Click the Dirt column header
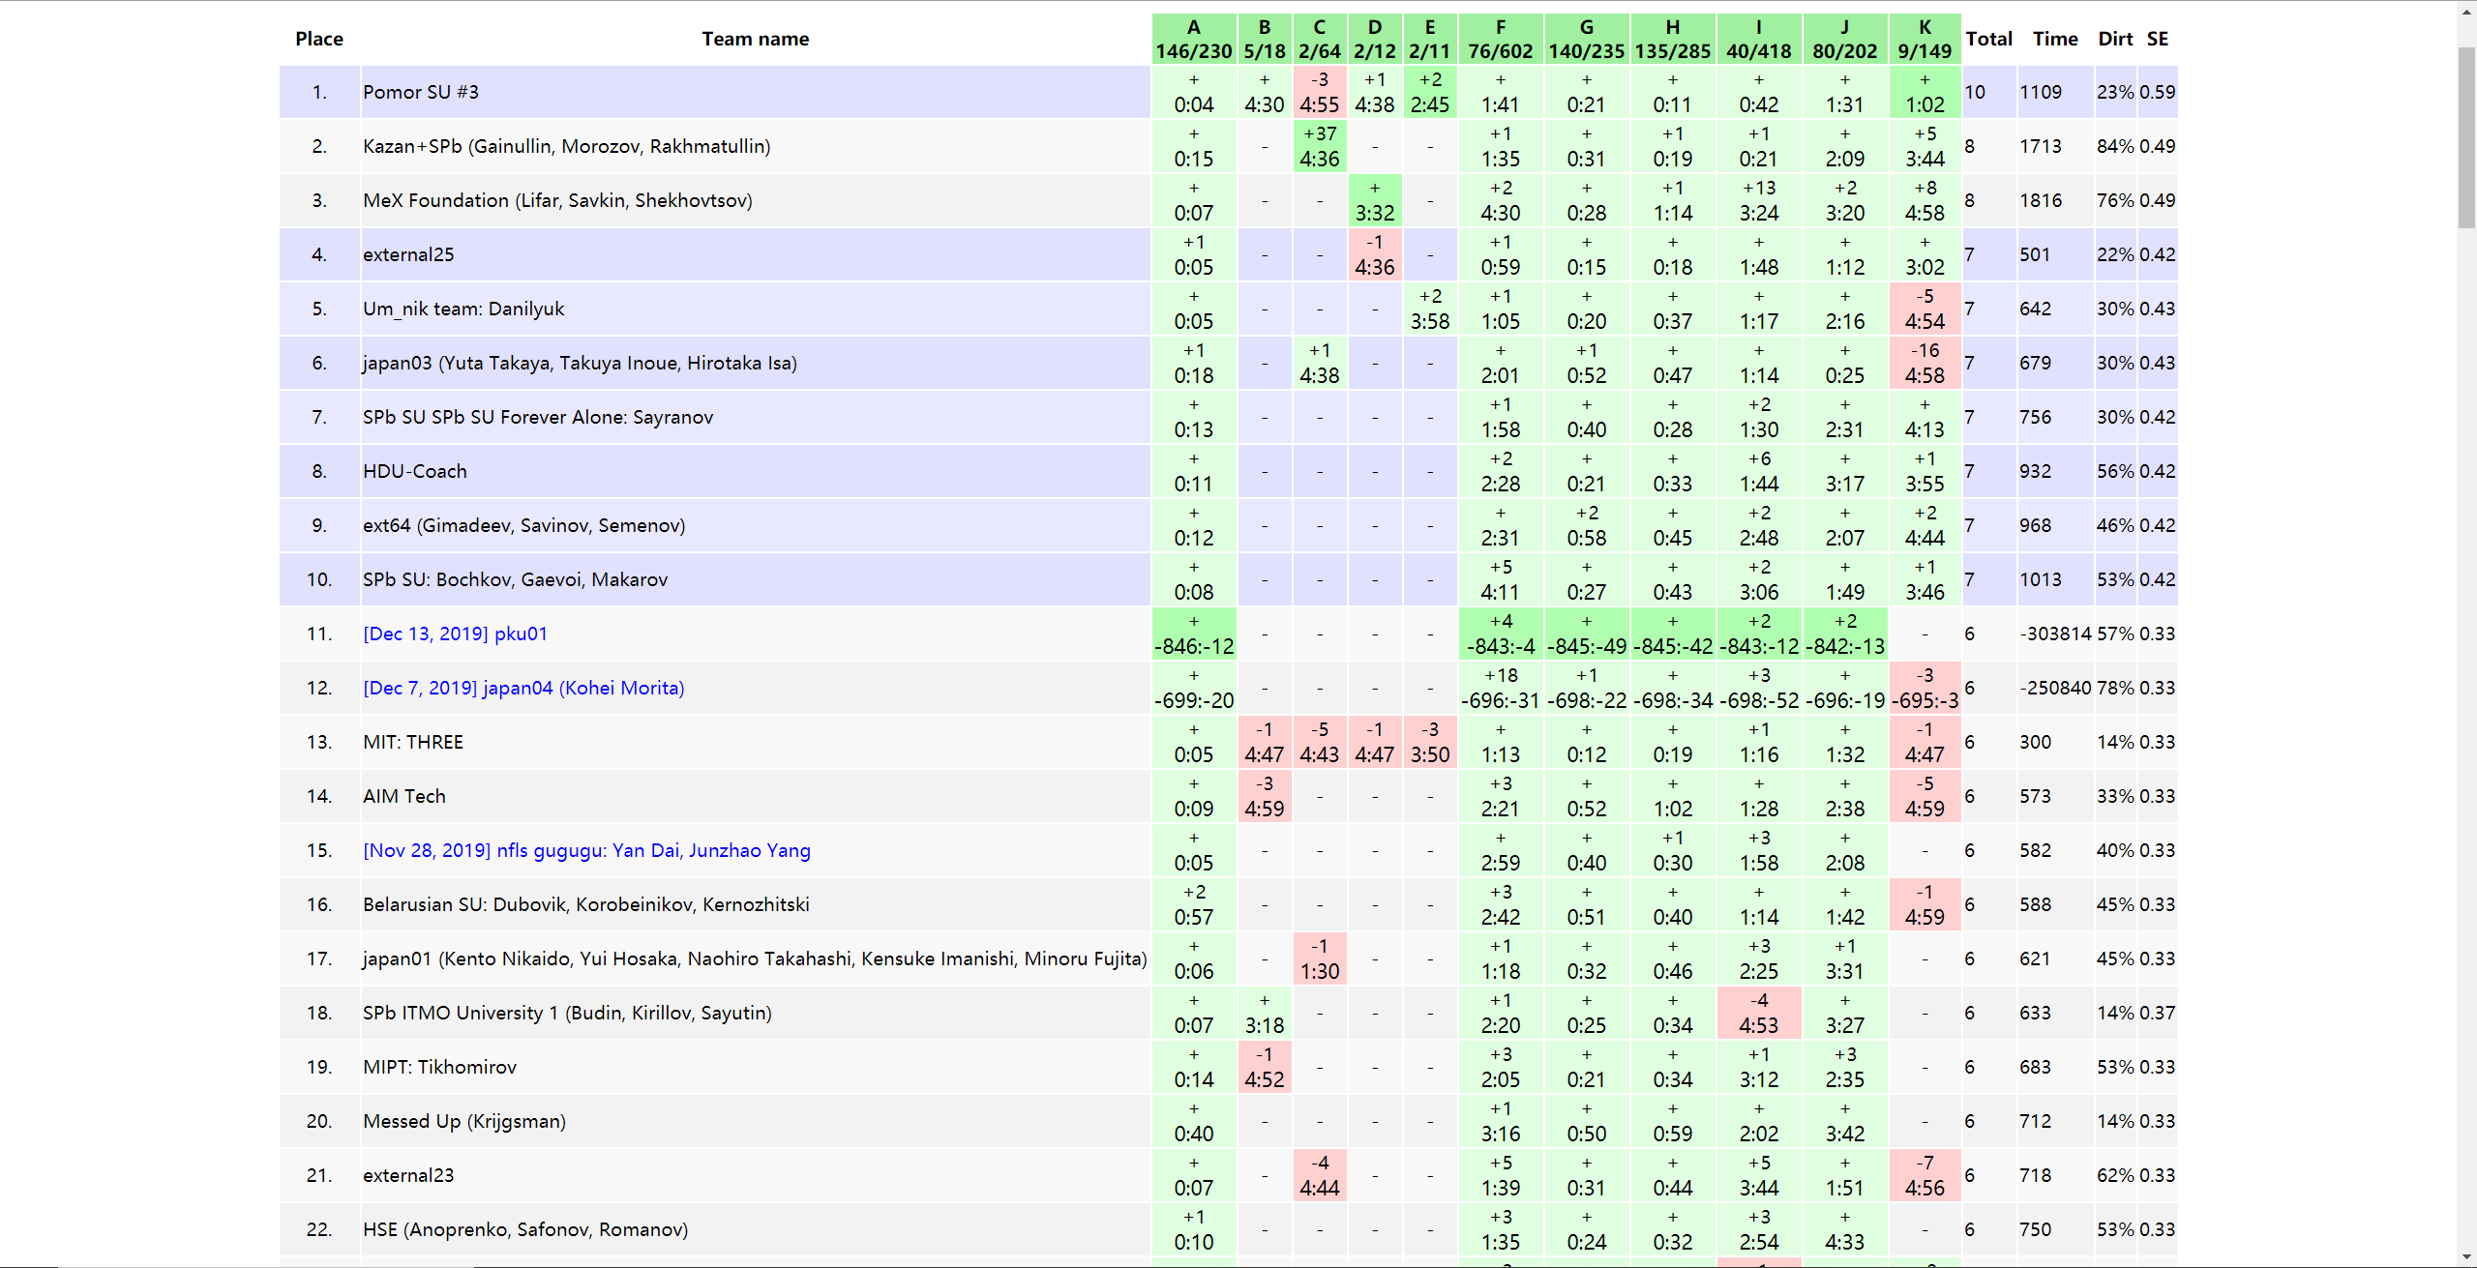Image resolution: width=2477 pixels, height=1268 pixels. click(2114, 39)
